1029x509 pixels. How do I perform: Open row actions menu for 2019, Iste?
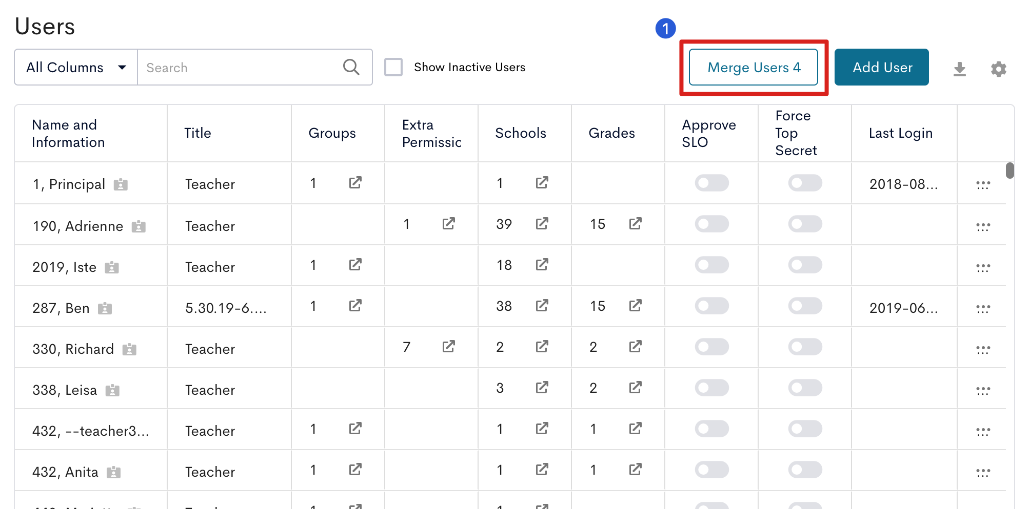tap(983, 267)
